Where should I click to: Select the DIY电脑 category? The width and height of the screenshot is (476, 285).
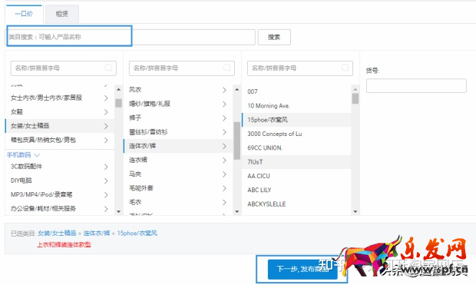coord(60,181)
